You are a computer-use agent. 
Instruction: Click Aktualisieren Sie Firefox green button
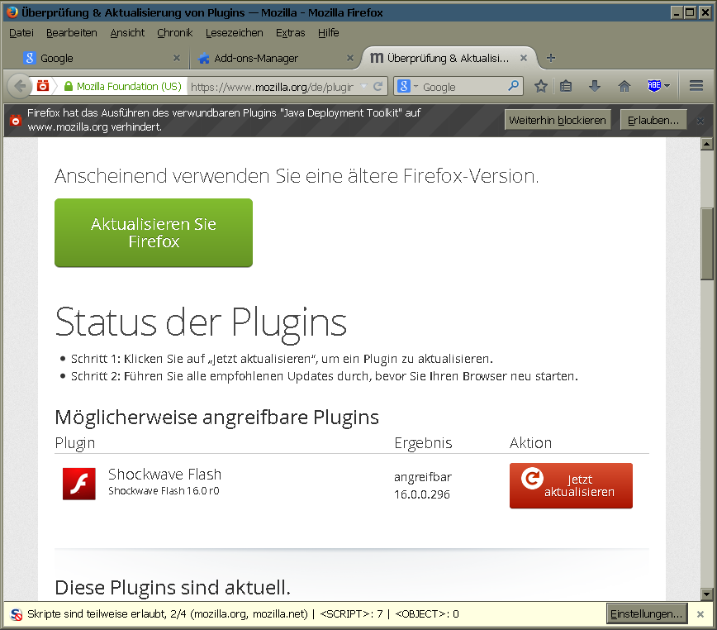pyautogui.click(x=154, y=233)
